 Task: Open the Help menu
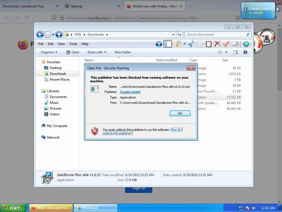tap(85, 44)
